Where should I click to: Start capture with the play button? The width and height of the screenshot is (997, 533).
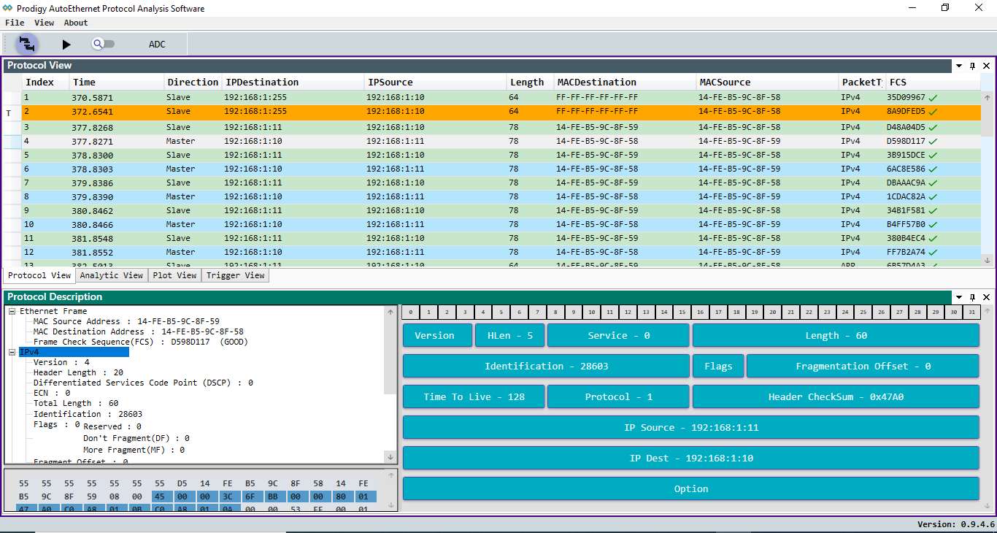pos(66,45)
